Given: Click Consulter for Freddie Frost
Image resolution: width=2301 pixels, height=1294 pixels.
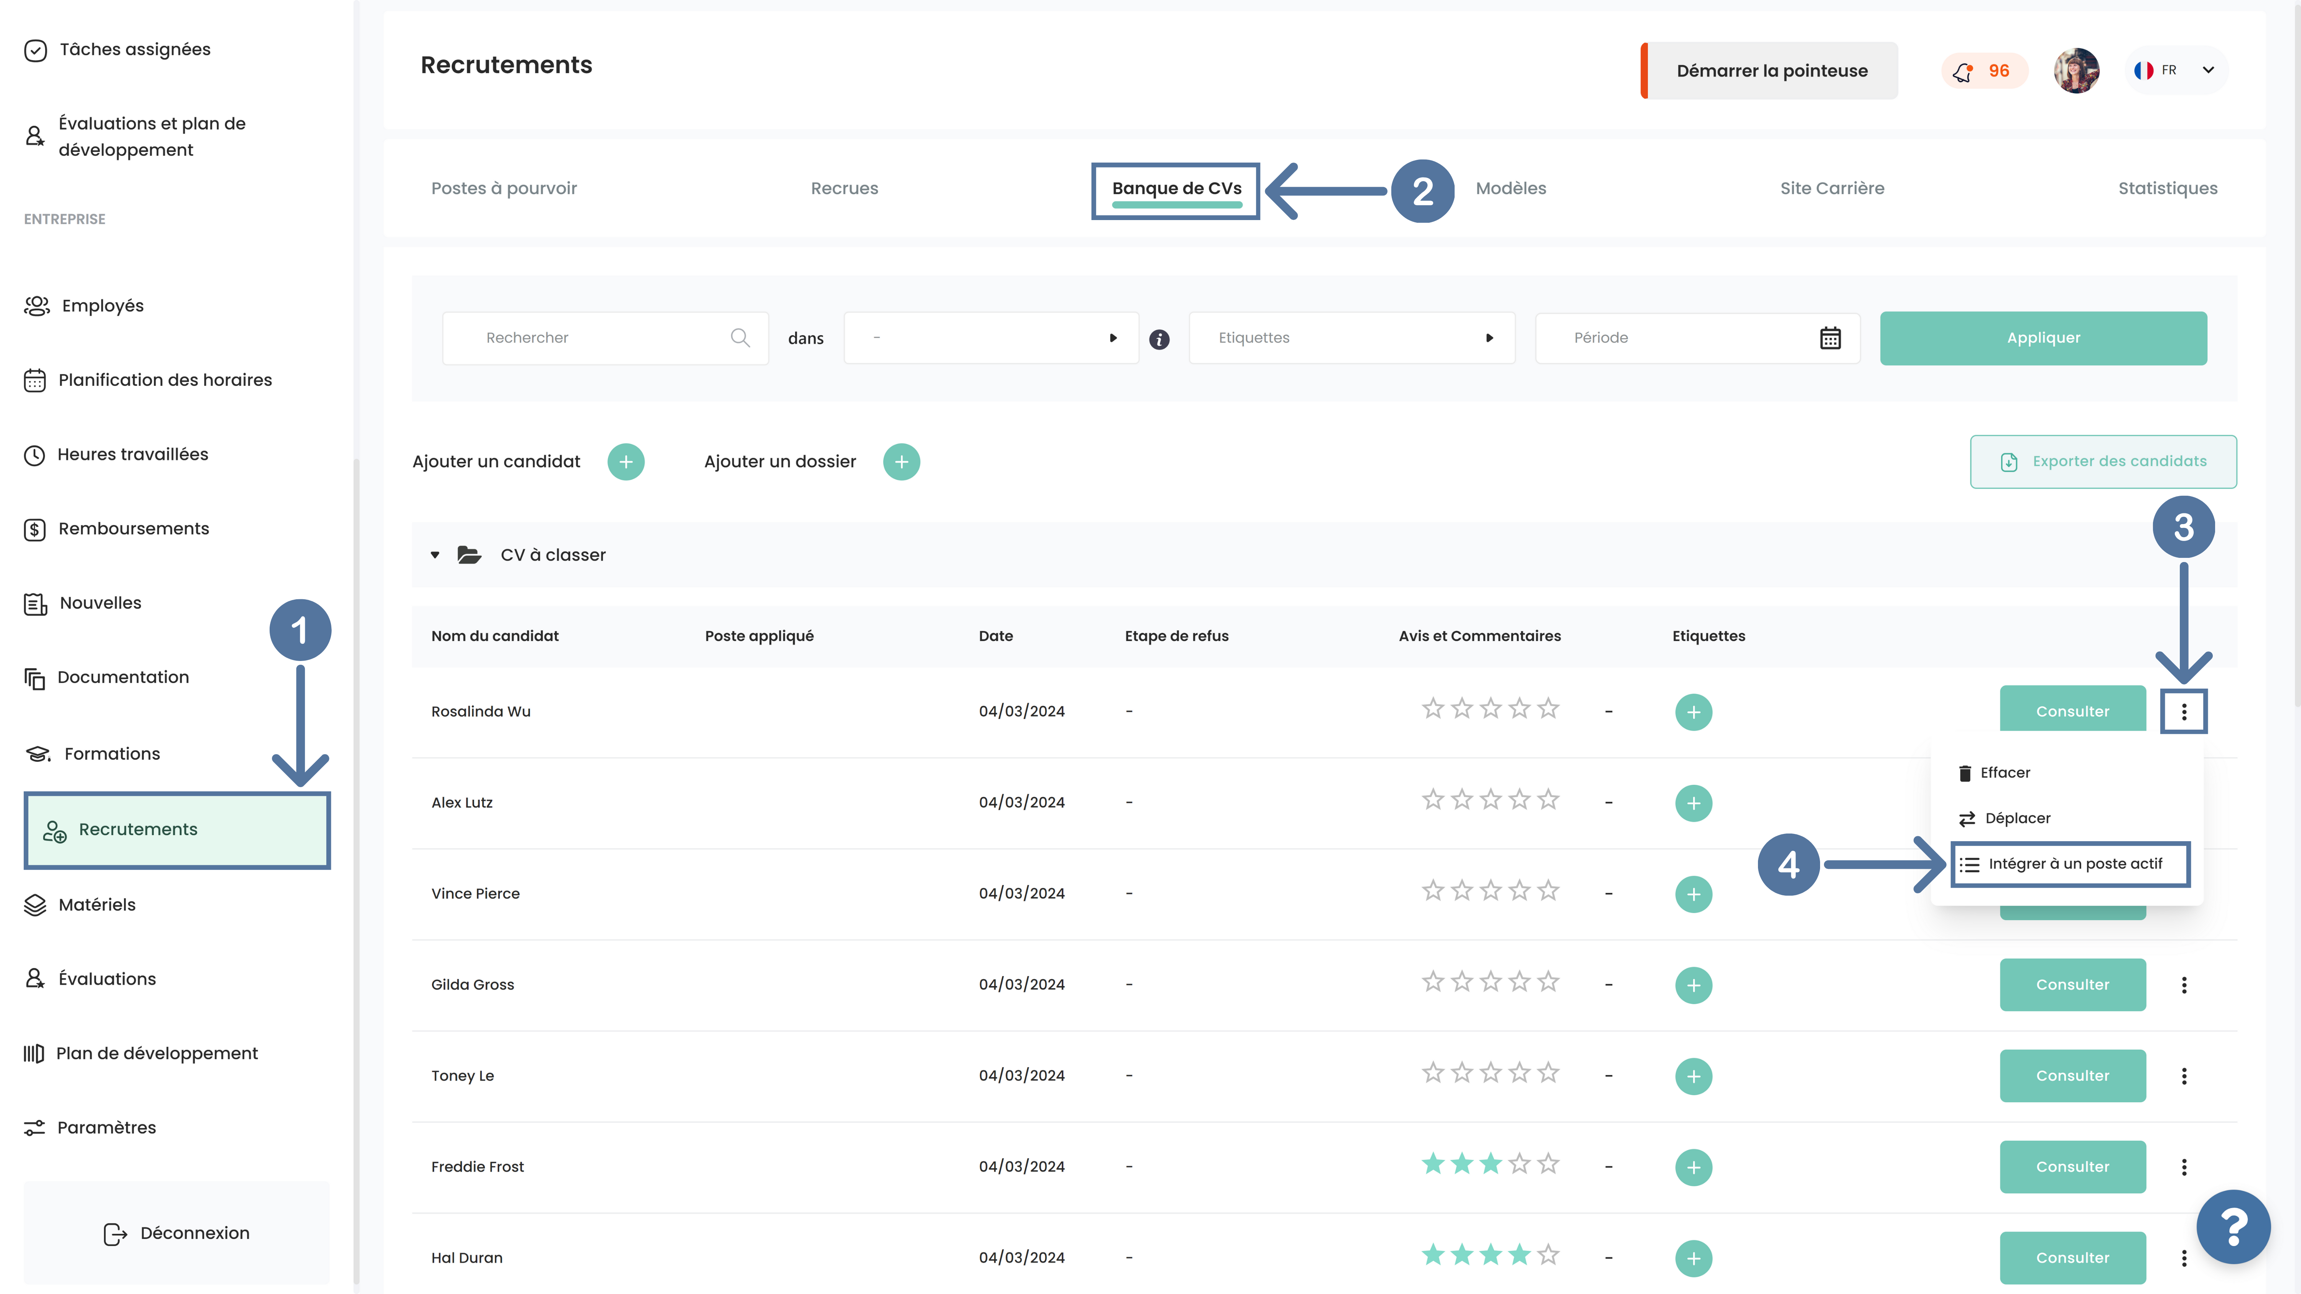Looking at the screenshot, I should click(2072, 1167).
